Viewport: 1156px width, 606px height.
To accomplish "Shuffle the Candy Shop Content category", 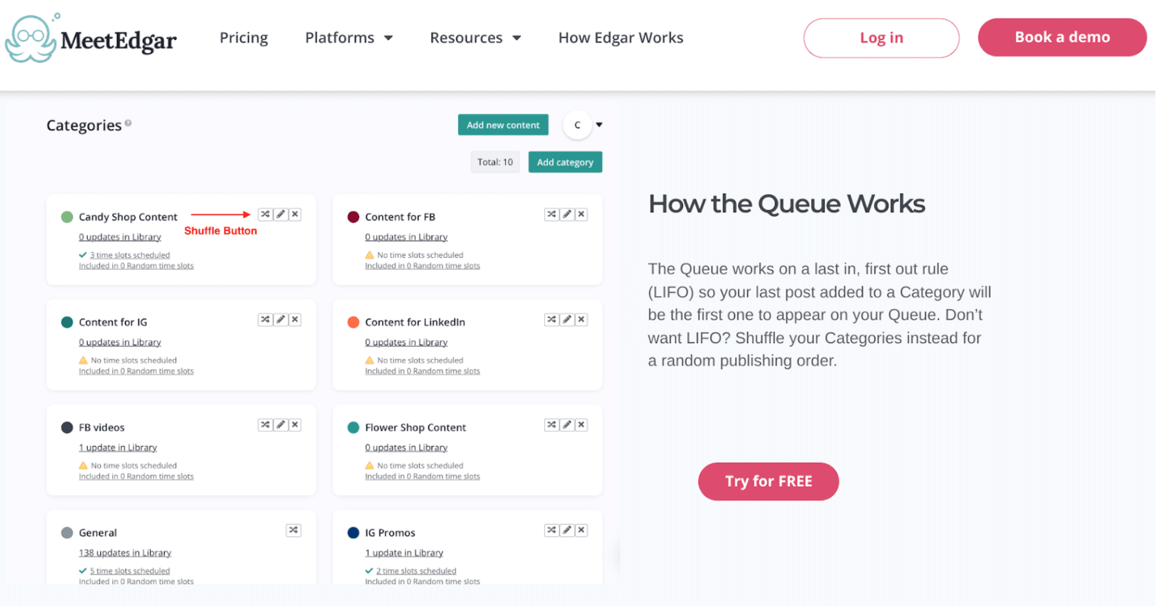I will (265, 214).
